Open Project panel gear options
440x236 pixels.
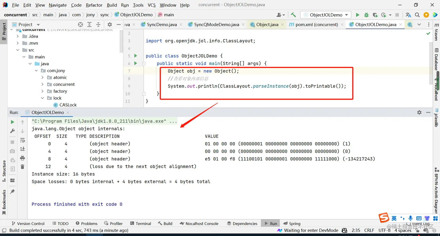coord(110,25)
